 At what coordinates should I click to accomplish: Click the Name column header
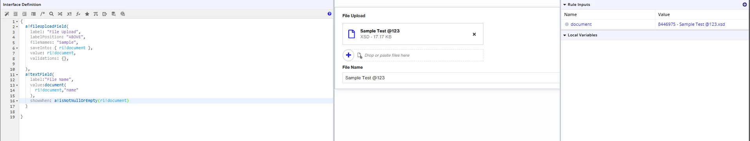(x=570, y=14)
